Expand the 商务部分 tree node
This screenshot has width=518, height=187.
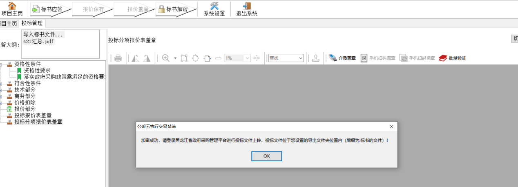click(x=1, y=96)
